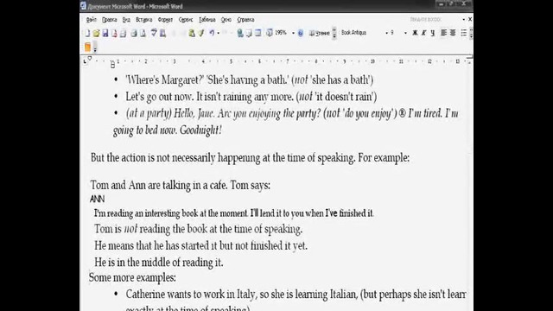Insert a hyperlink using the globe icon
This screenshot has width=553, height=311.
(x=240, y=33)
